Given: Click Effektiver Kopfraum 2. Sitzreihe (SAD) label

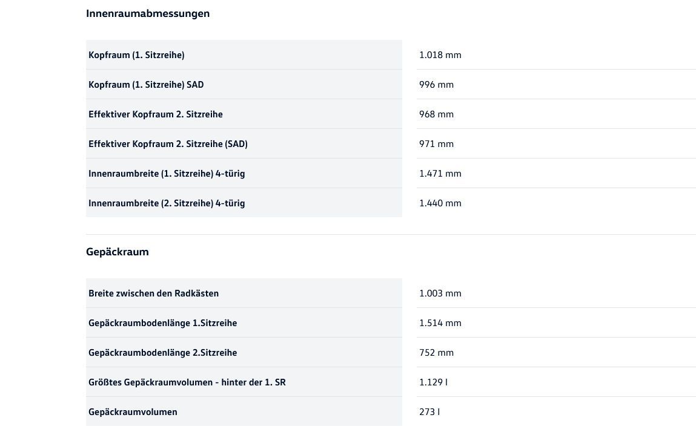Looking at the screenshot, I should point(168,144).
